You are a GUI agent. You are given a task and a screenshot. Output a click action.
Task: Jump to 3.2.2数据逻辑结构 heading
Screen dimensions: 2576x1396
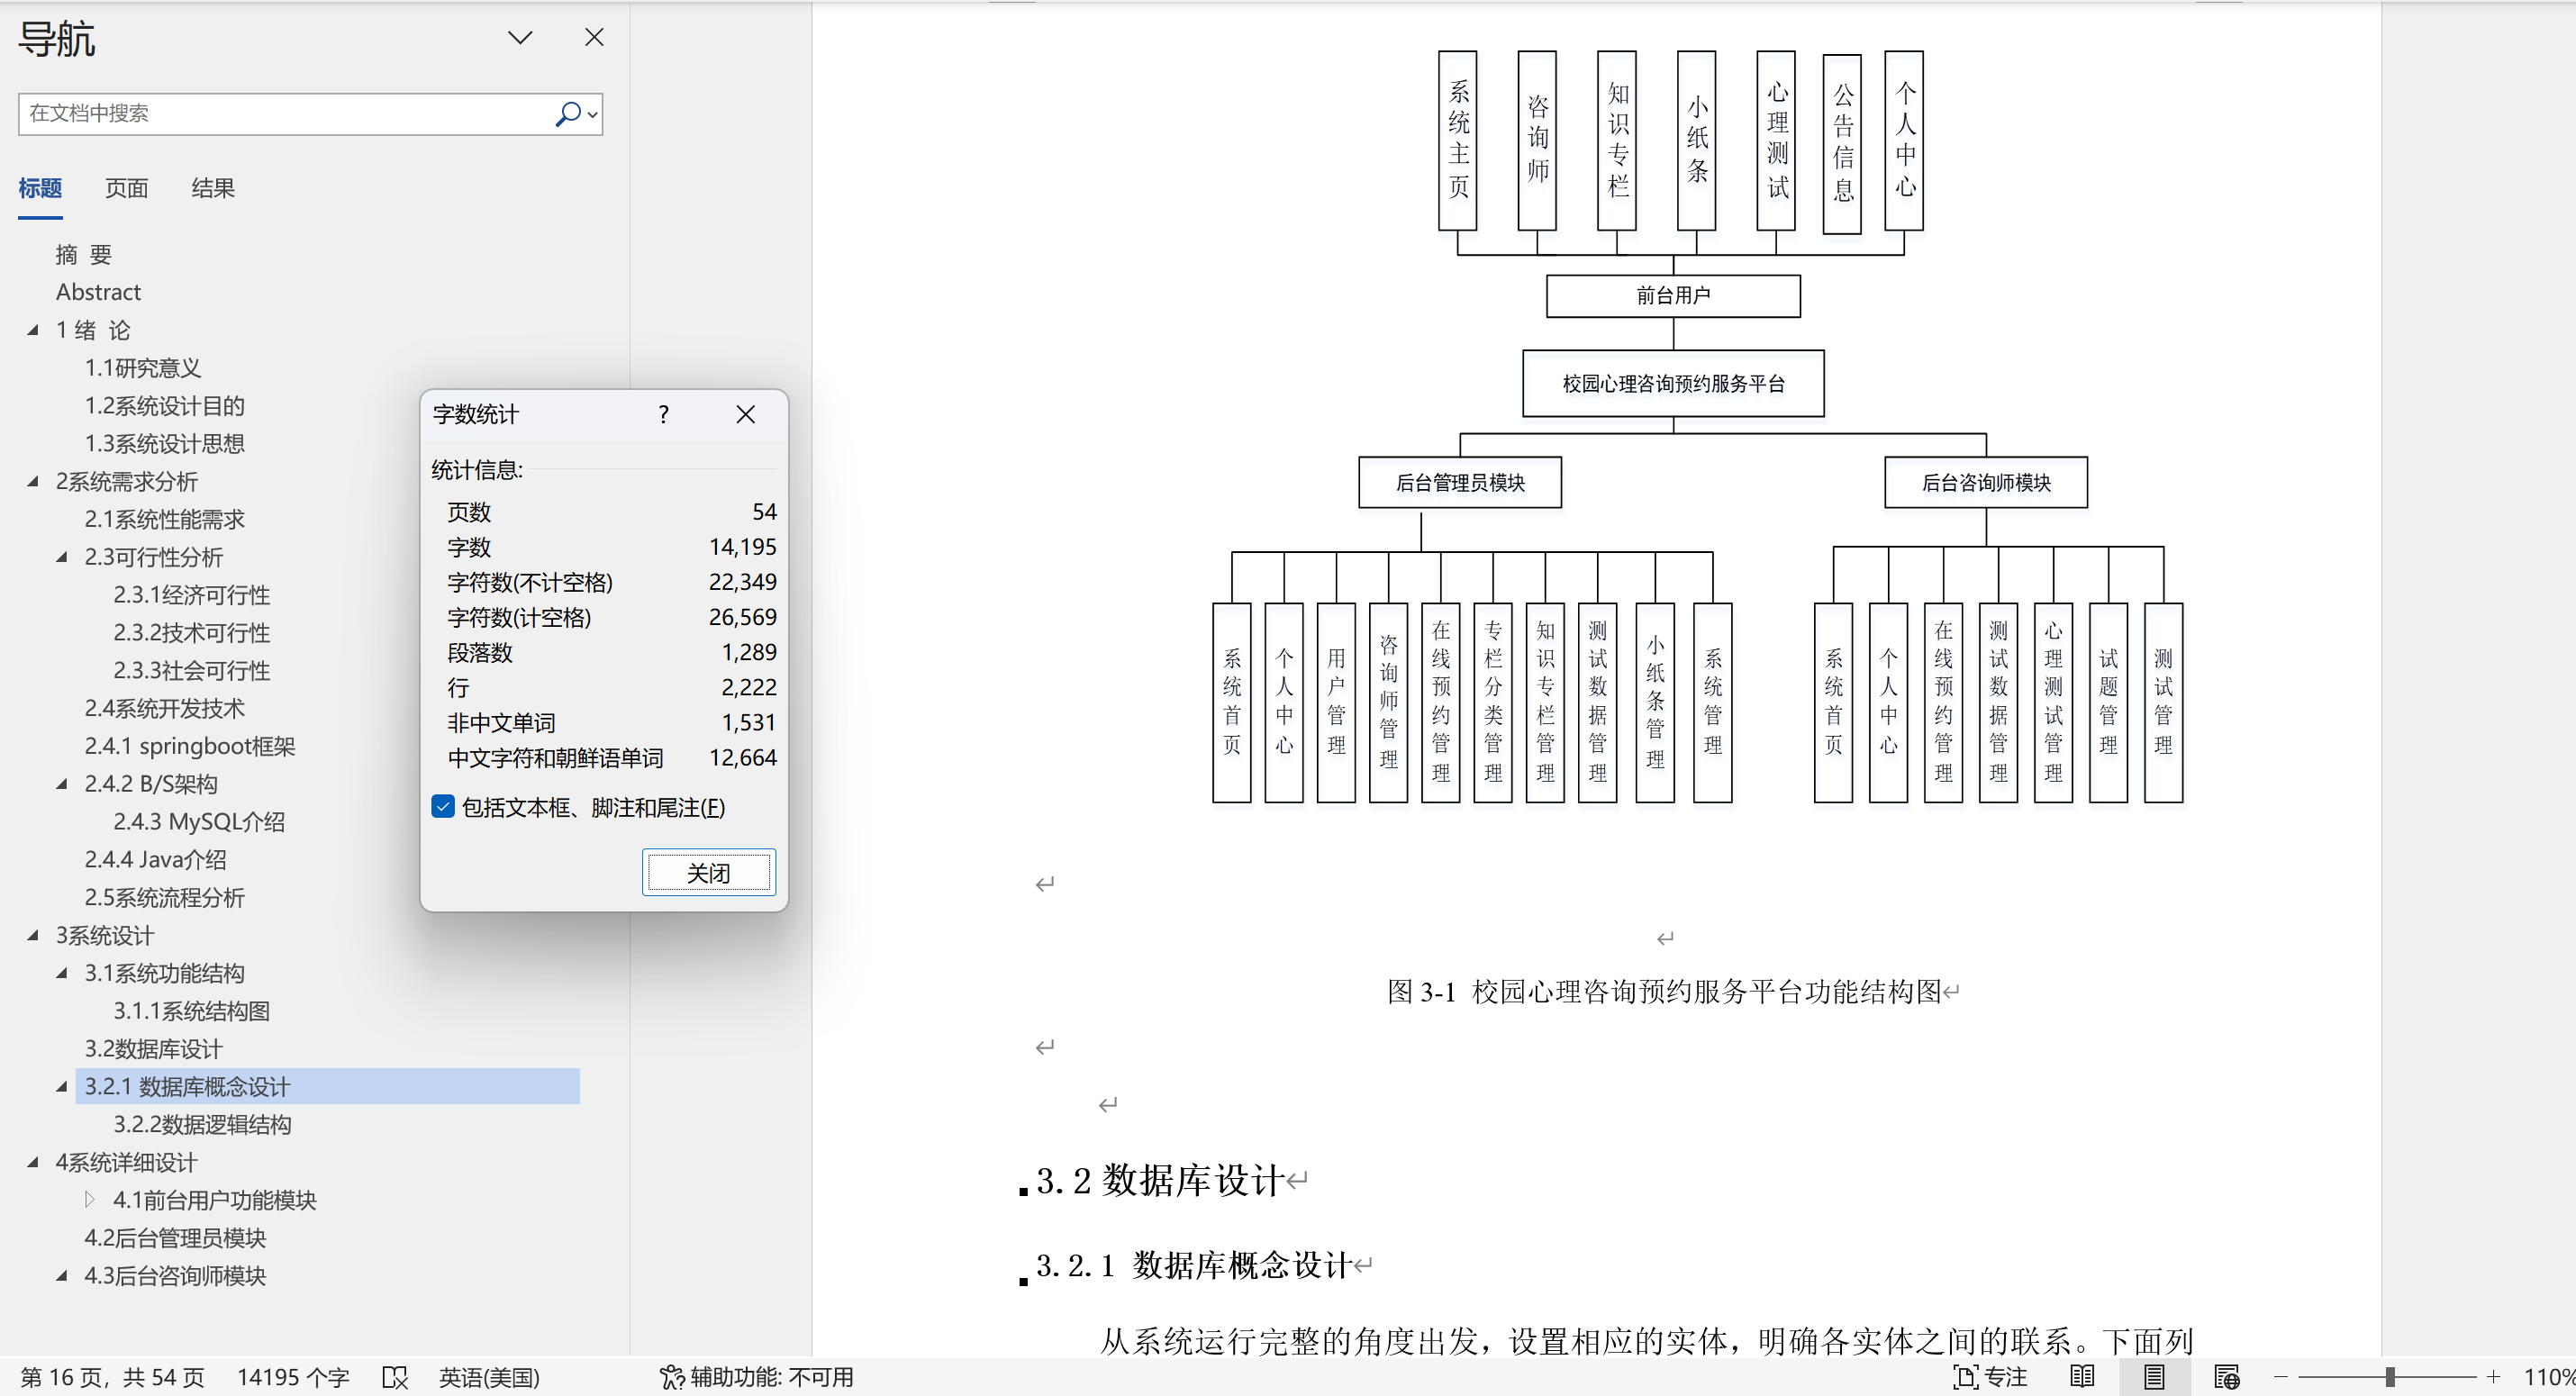click(203, 1125)
